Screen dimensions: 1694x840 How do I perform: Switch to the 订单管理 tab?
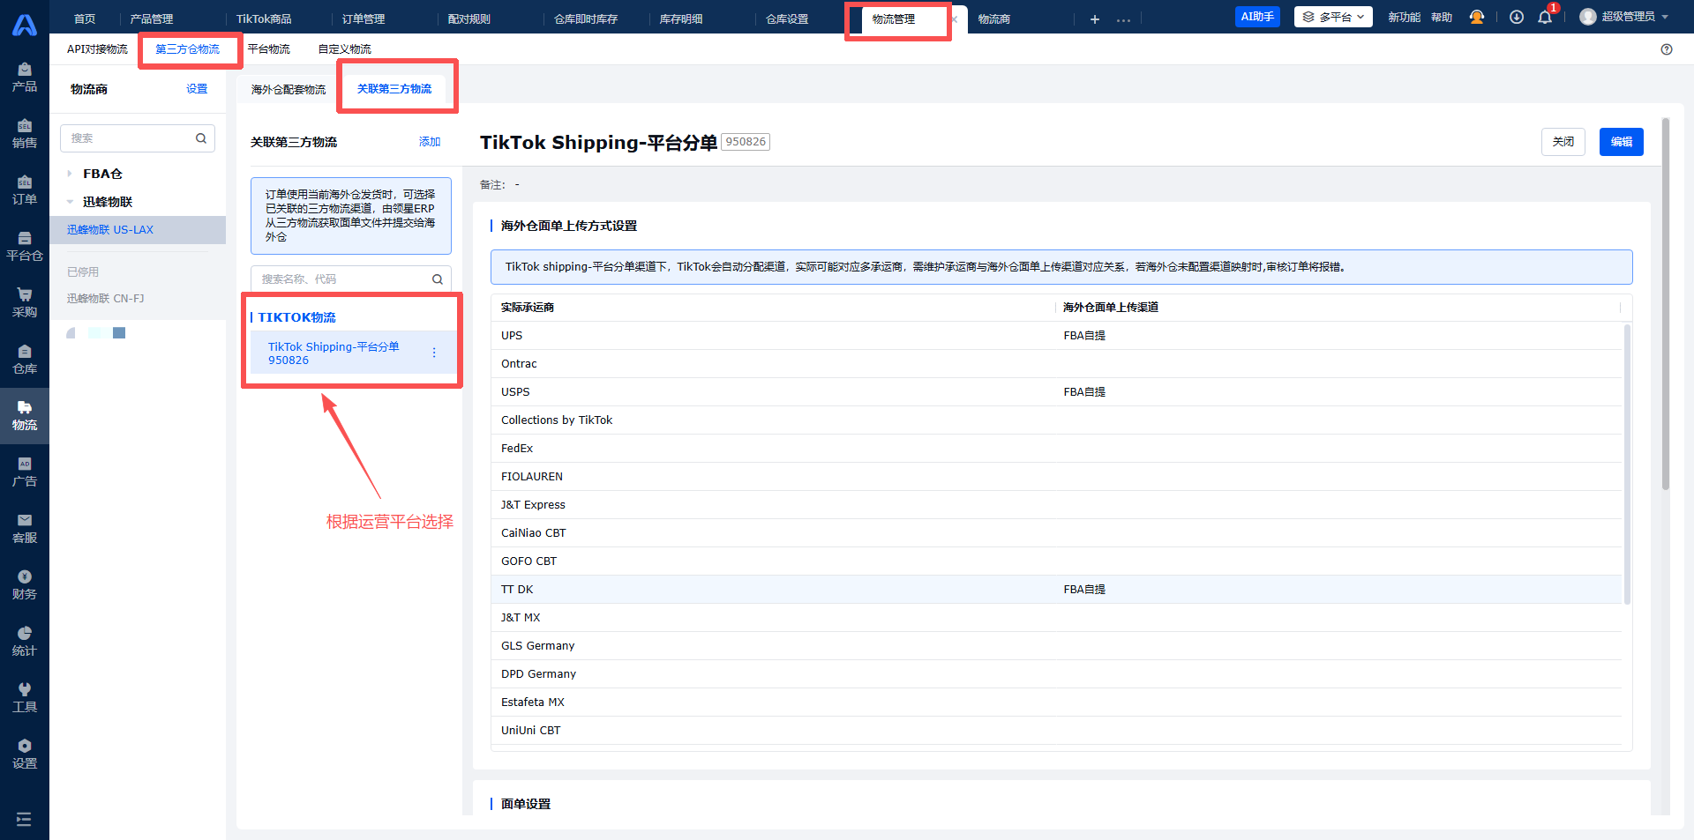click(x=364, y=19)
